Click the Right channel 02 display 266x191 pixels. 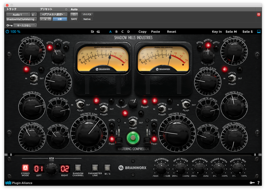point(64,169)
